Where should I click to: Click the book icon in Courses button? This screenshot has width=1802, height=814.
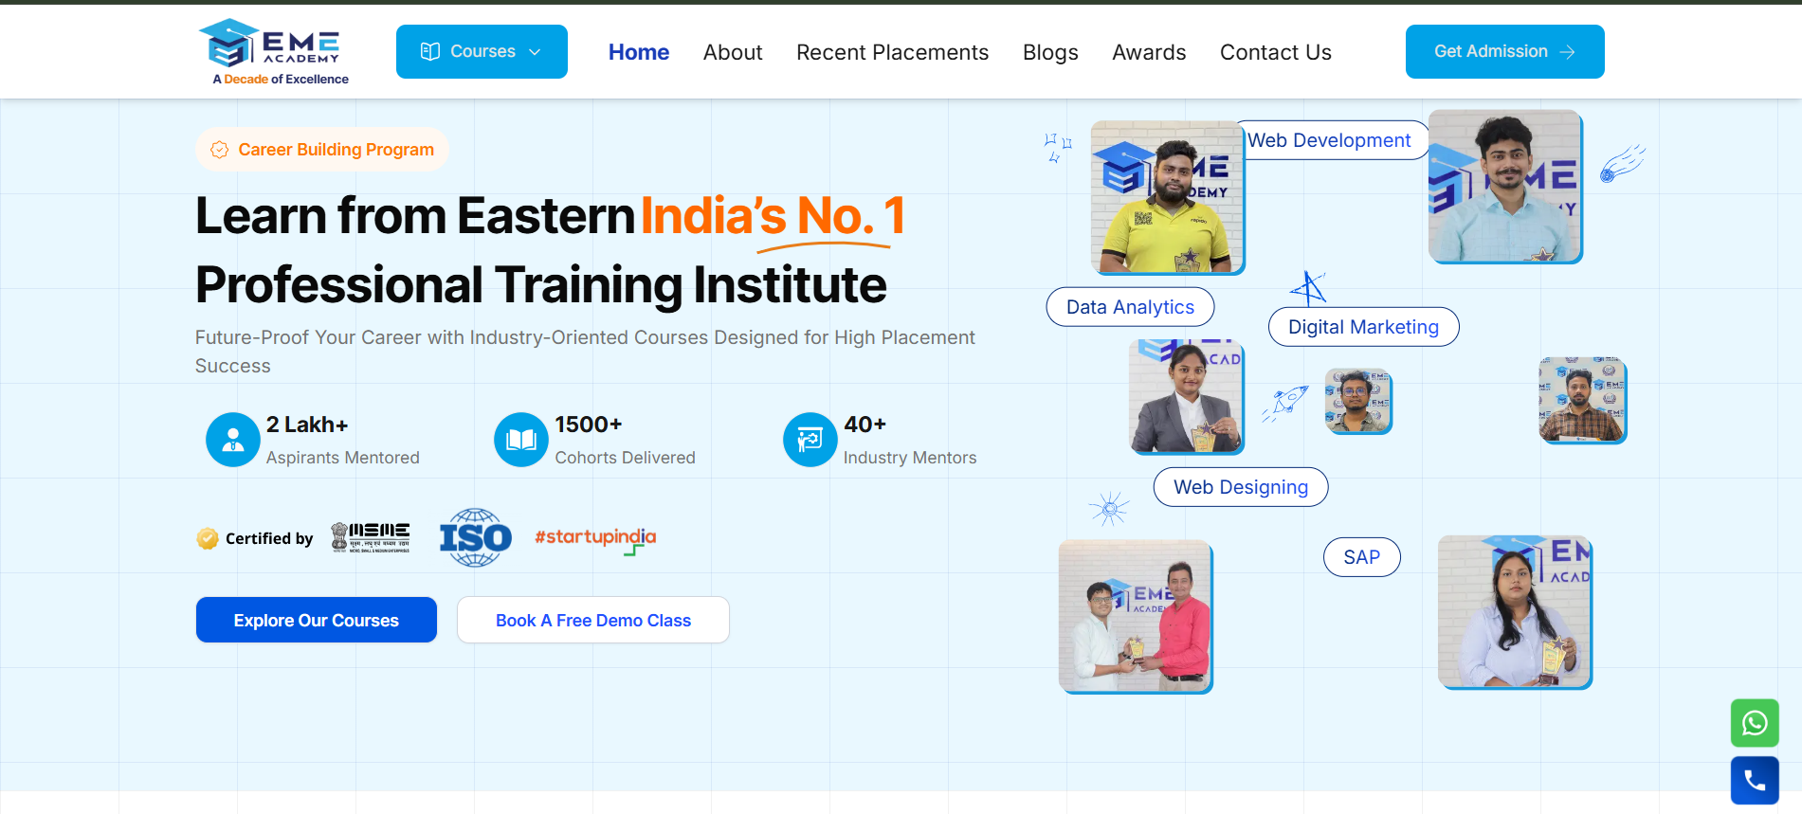click(x=430, y=51)
